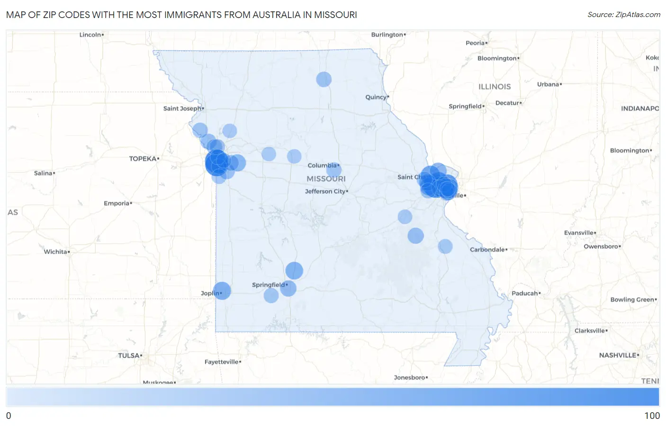The image size is (666, 426).
Task: Click the Wichita city label
Action: pos(55,252)
